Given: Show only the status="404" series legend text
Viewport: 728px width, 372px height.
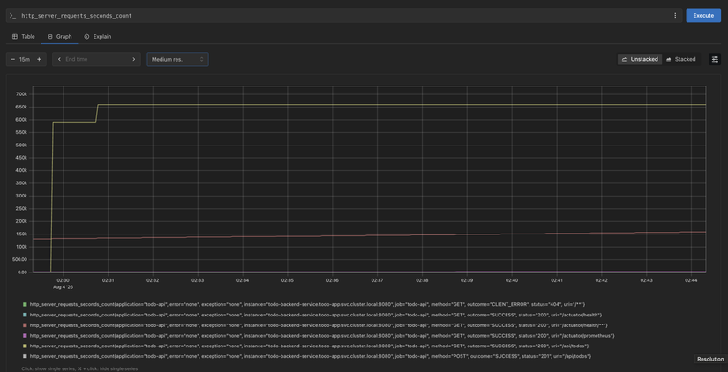Looking at the screenshot, I should (307, 305).
